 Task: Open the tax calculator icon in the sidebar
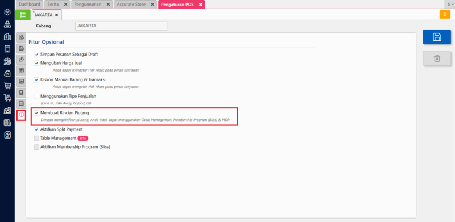pyautogui.click(x=7, y=123)
